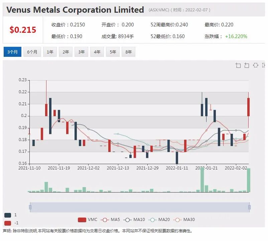
Task: Switch to the 6个月 range tab
Action: (32, 52)
